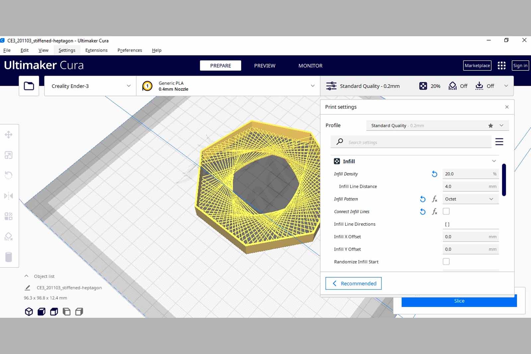Enable Connect Infill Lines checkbox
Viewport: 531px width, 354px height.
point(446,211)
